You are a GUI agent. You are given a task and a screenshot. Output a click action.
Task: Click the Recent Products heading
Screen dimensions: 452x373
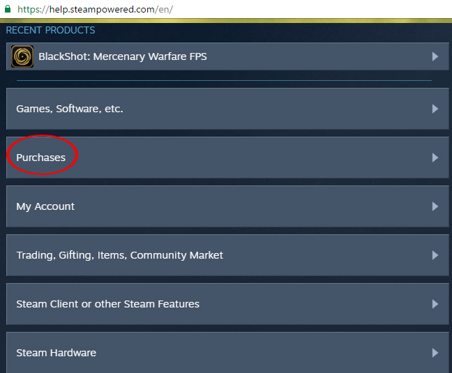[x=50, y=30]
